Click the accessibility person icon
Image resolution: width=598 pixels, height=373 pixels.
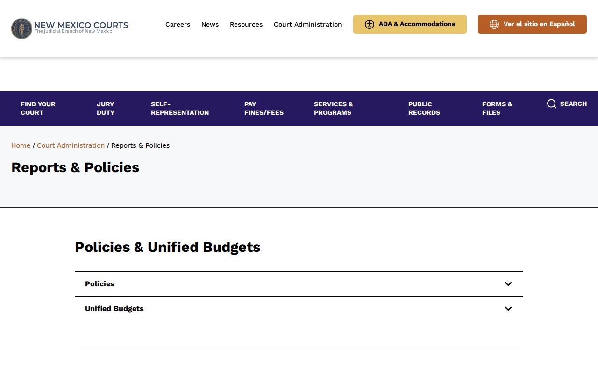tap(370, 24)
